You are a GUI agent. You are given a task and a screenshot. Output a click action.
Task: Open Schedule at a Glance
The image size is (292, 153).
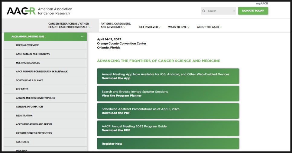(45, 80)
